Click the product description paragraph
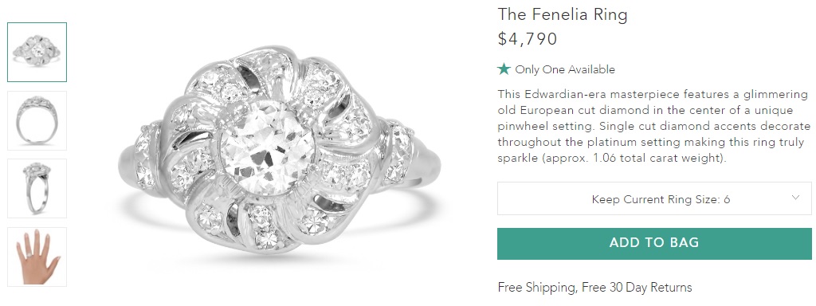Image resolution: width=816 pixels, height=306 pixels. 654,127
